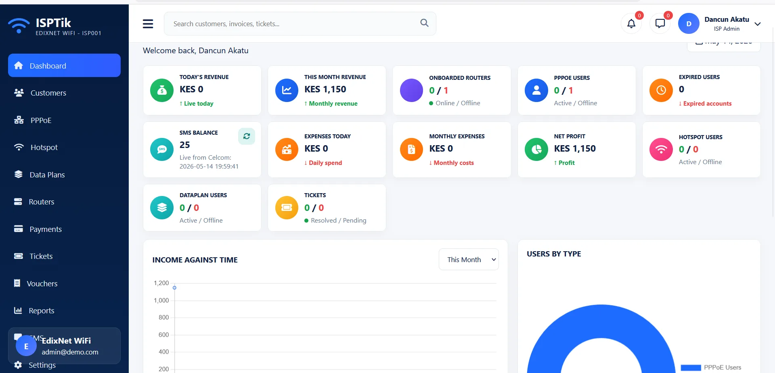Click Dataplan Users layers icon
Image resolution: width=775 pixels, height=373 pixels.
(x=162, y=208)
